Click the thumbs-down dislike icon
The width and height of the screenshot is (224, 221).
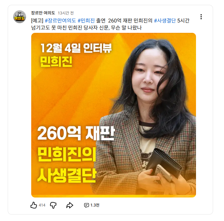53,205
